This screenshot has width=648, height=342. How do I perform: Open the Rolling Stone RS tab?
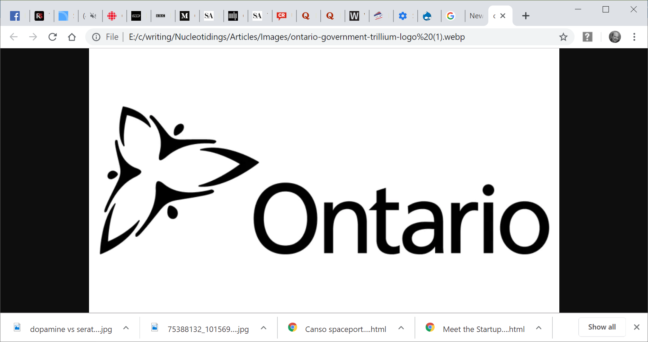pos(39,16)
